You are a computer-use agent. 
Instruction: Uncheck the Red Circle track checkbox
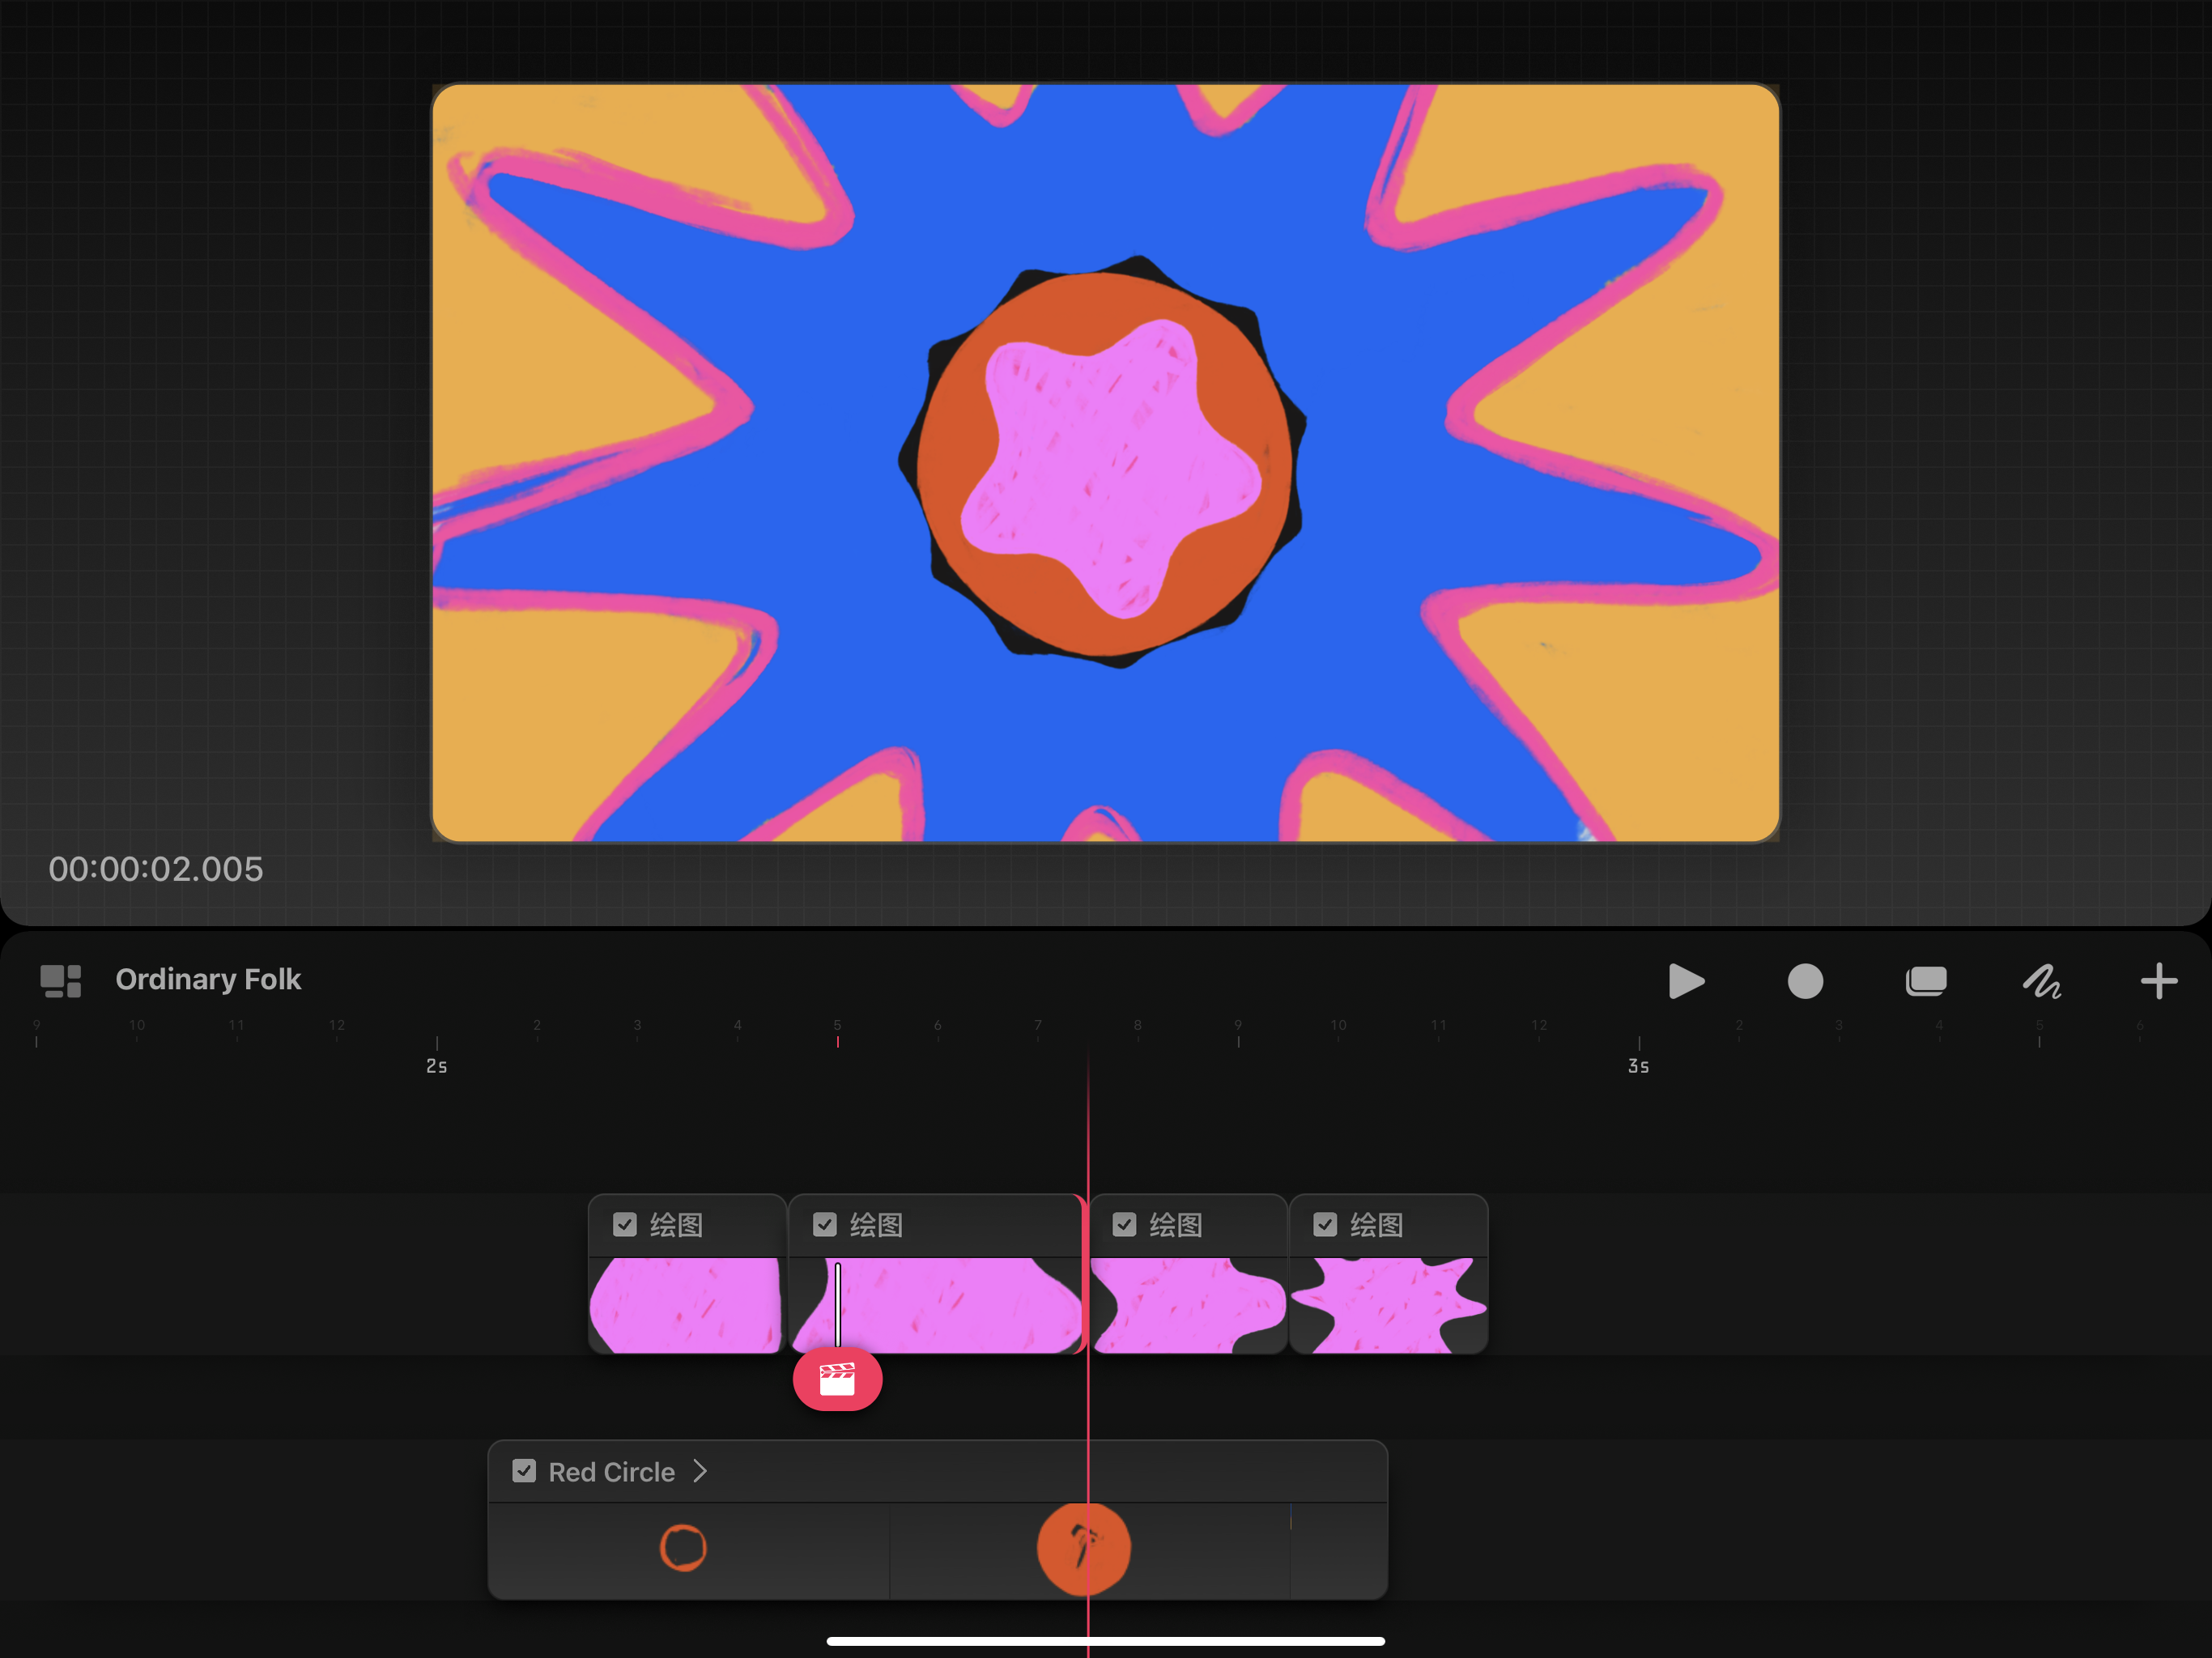[x=524, y=1471]
